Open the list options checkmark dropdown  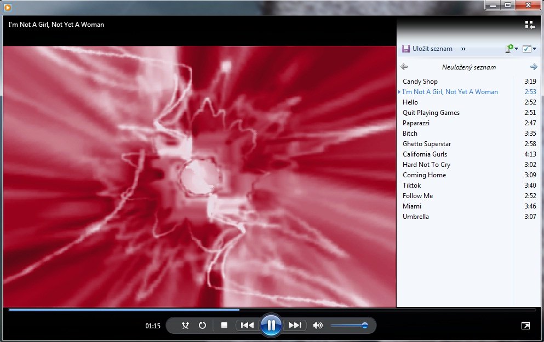[x=529, y=49]
